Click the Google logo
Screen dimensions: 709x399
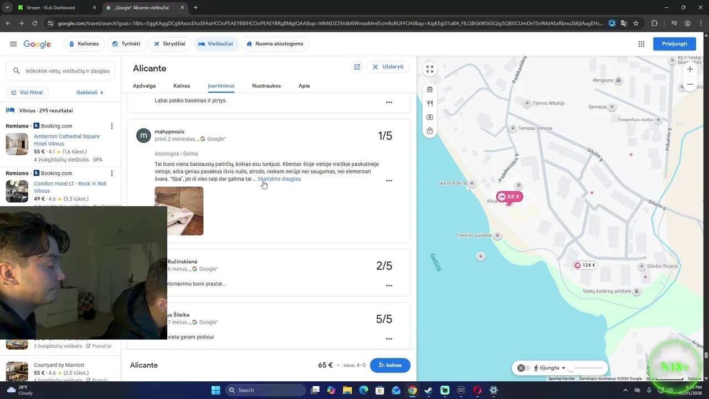[37, 44]
